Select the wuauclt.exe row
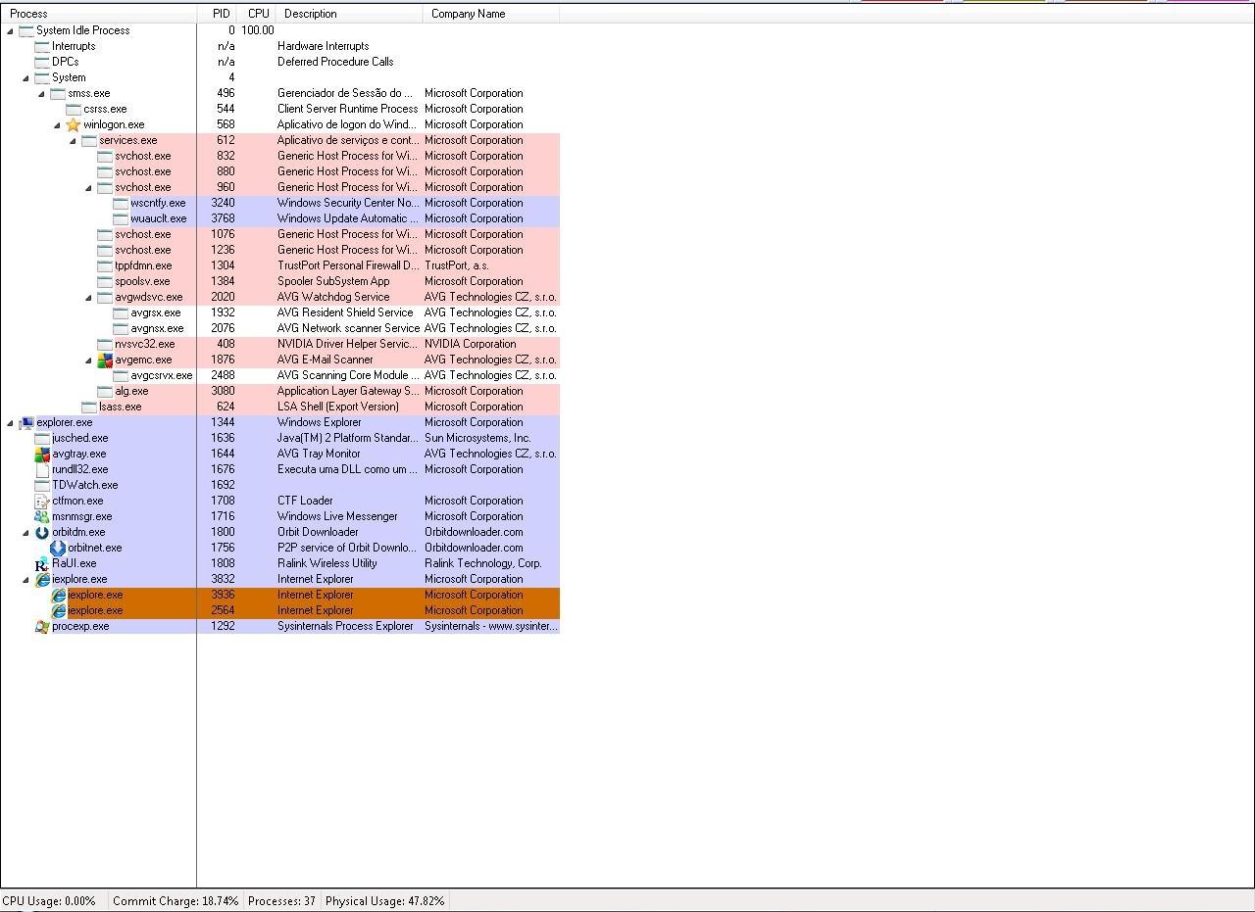 [x=279, y=218]
